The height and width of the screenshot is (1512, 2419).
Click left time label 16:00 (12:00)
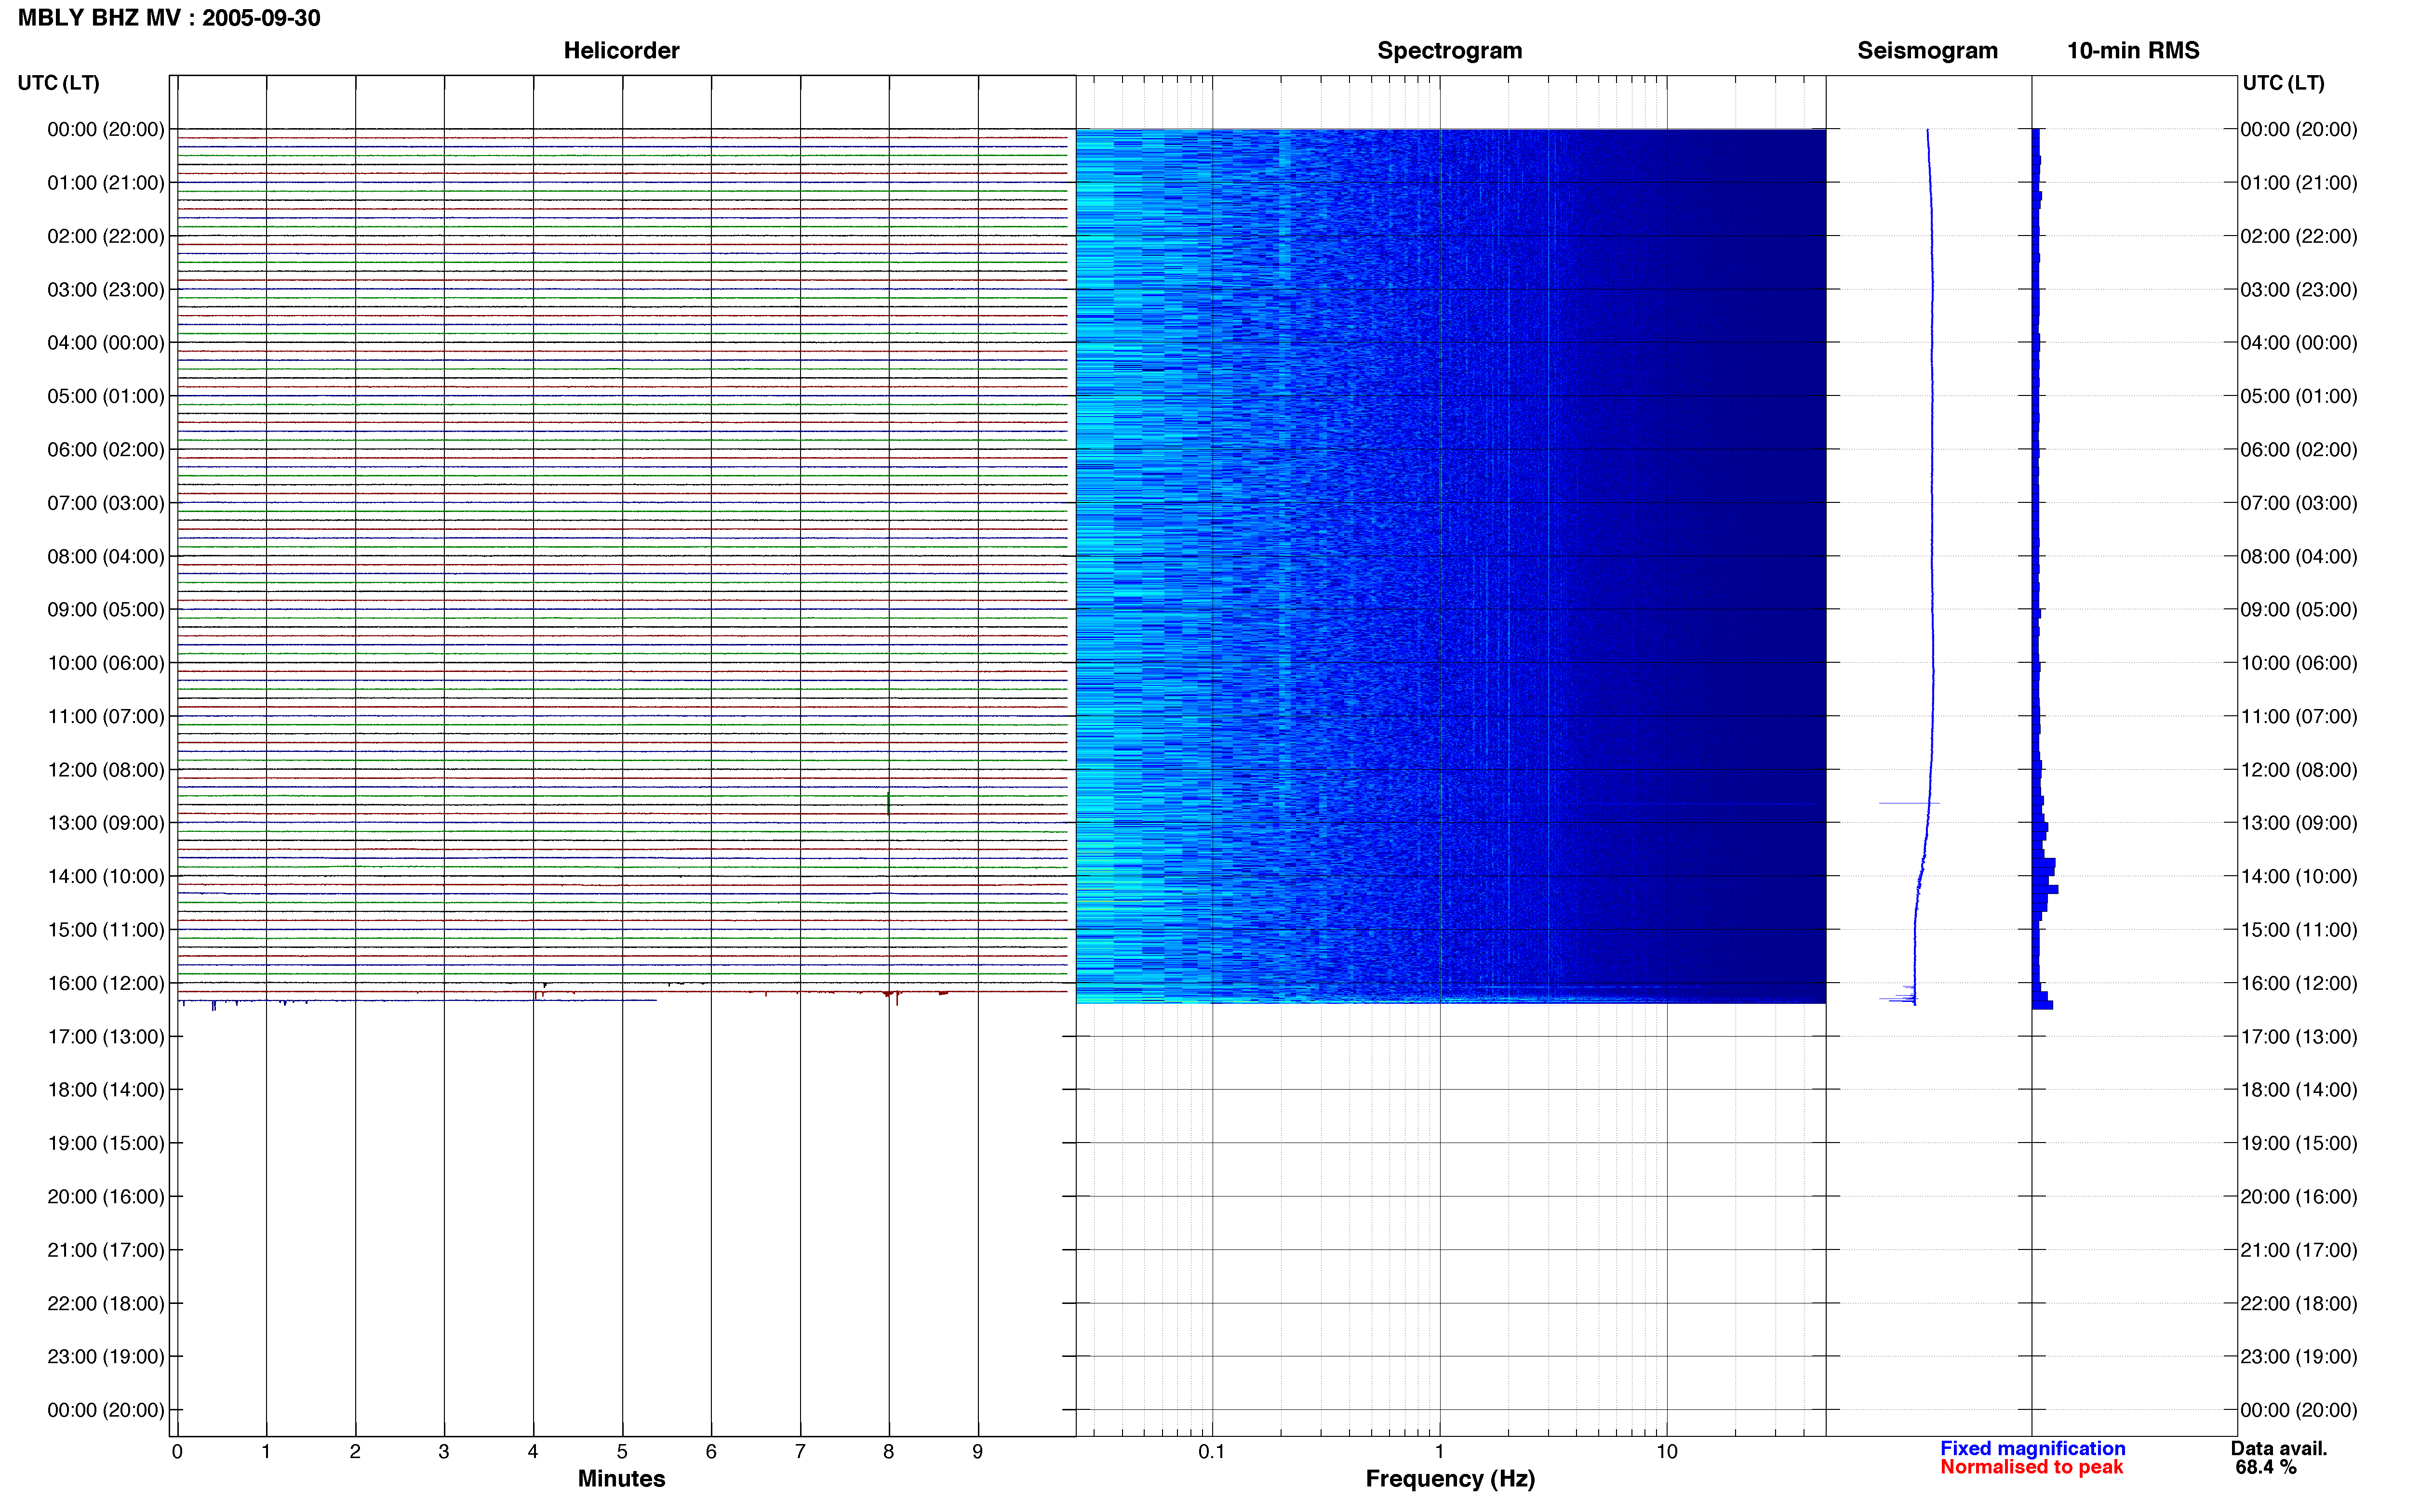[x=106, y=983]
